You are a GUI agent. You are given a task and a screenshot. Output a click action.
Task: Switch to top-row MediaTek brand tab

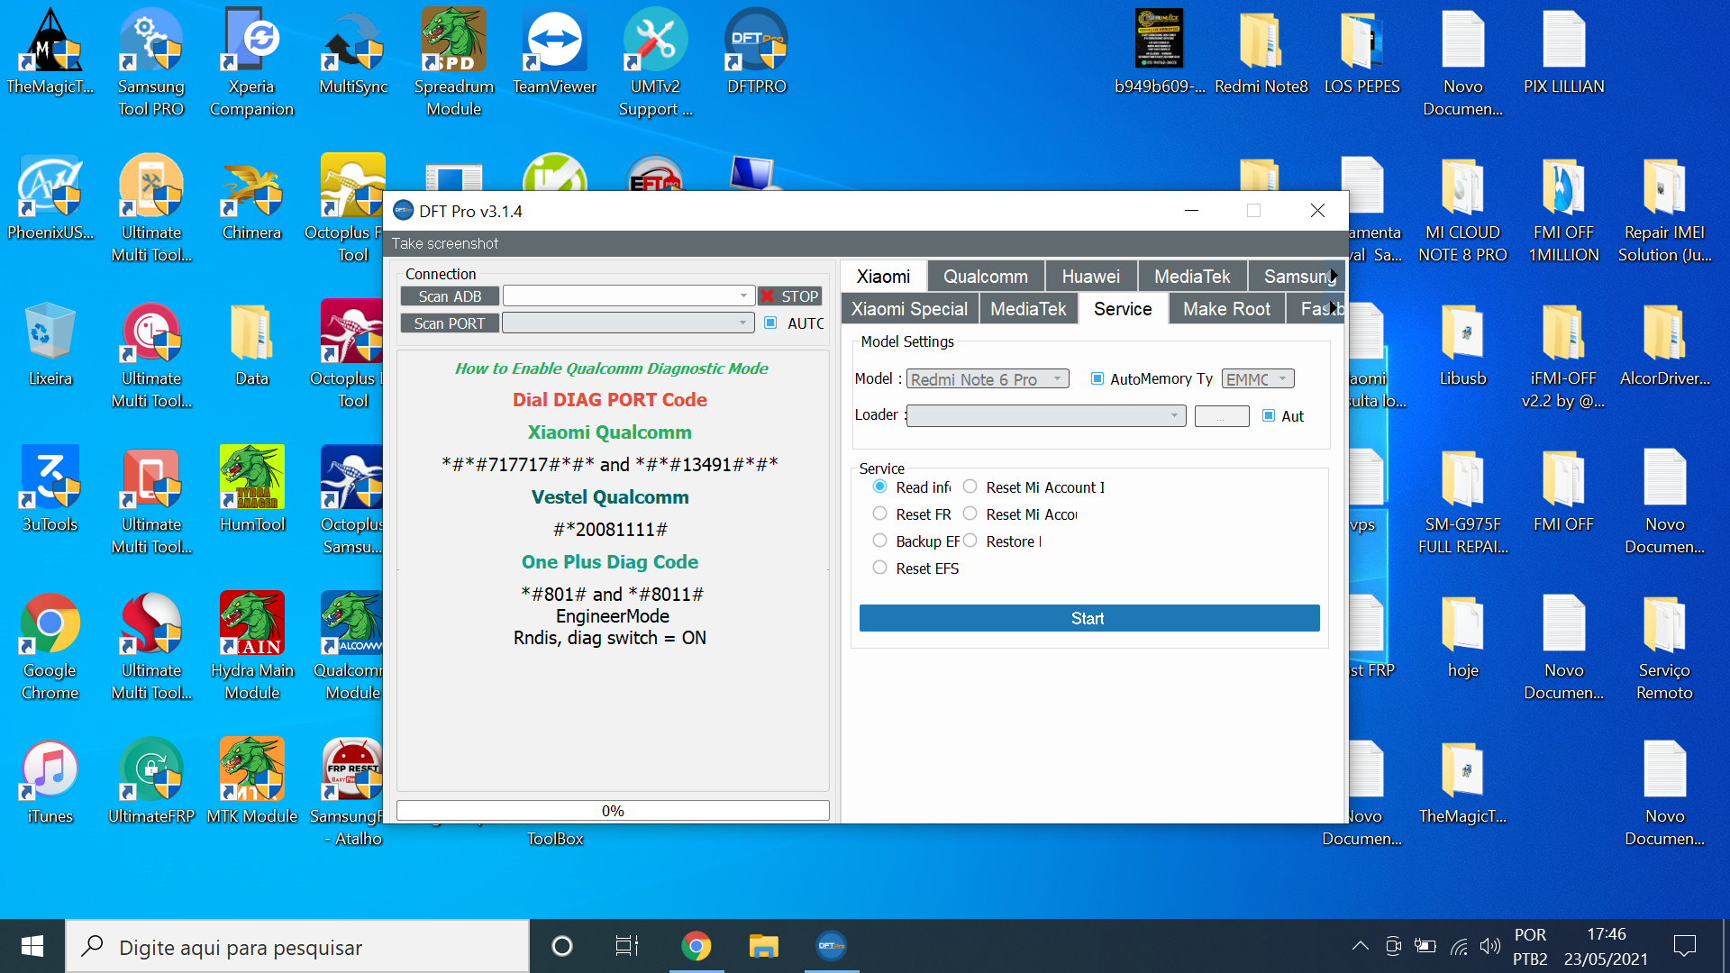(x=1192, y=277)
